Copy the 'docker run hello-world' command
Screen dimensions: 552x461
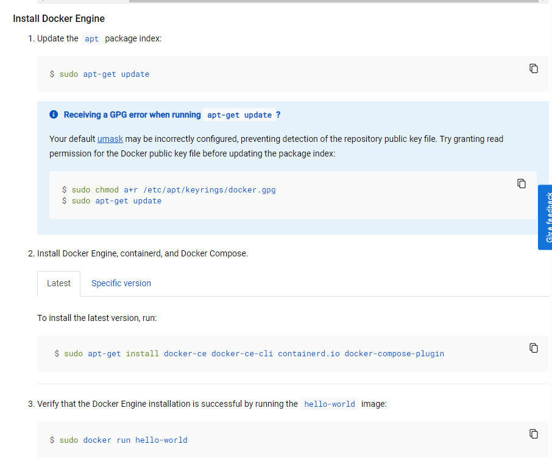[533, 434]
